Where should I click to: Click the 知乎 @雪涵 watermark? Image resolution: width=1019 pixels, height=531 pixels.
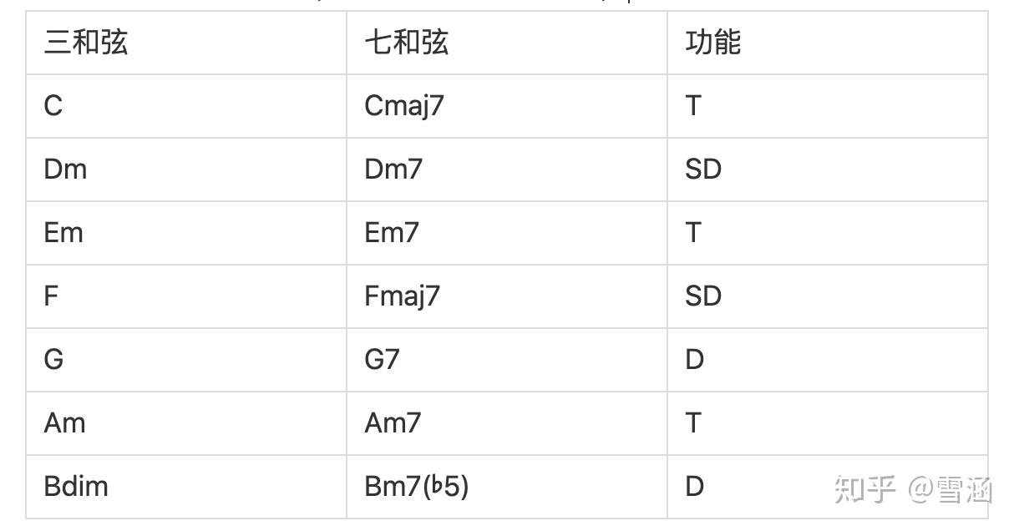point(913,489)
